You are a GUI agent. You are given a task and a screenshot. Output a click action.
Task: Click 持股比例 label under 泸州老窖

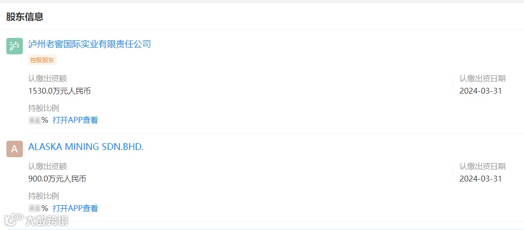click(44, 108)
